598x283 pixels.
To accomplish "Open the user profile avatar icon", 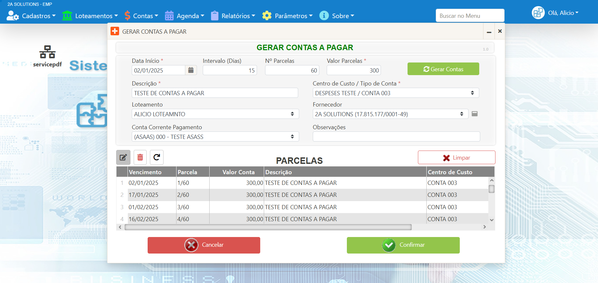I will (538, 13).
